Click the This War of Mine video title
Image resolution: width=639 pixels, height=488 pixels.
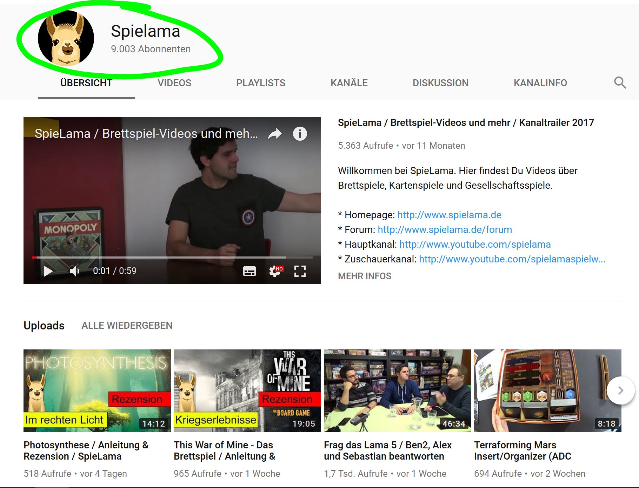tap(225, 450)
